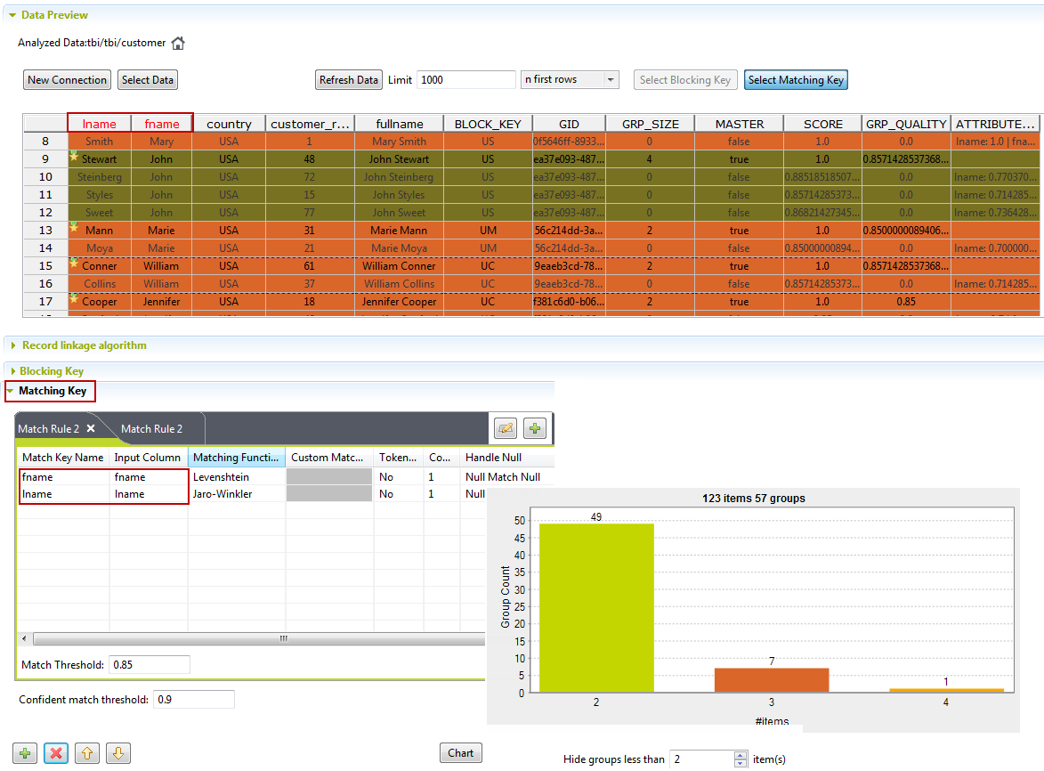Click the star icon on Stewart row

point(74,157)
